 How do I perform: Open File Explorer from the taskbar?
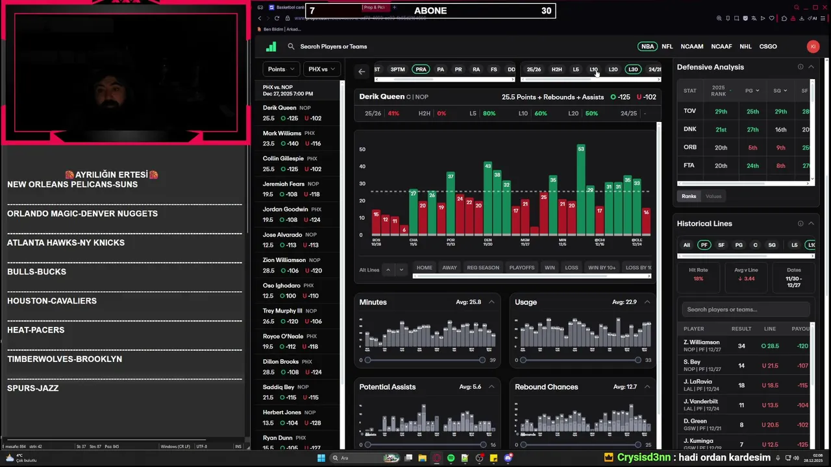point(422,458)
